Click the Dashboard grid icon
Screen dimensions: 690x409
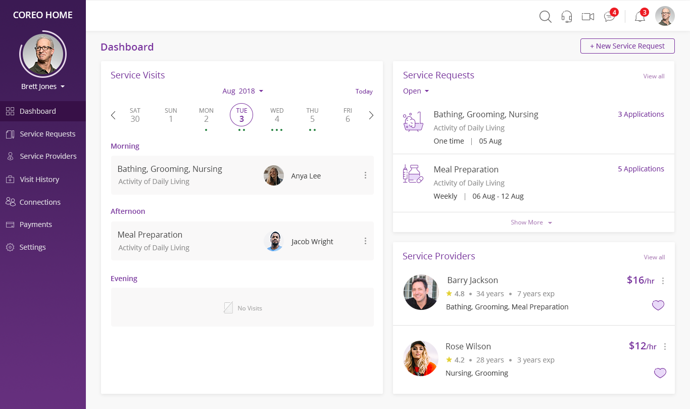click(10, 111)
